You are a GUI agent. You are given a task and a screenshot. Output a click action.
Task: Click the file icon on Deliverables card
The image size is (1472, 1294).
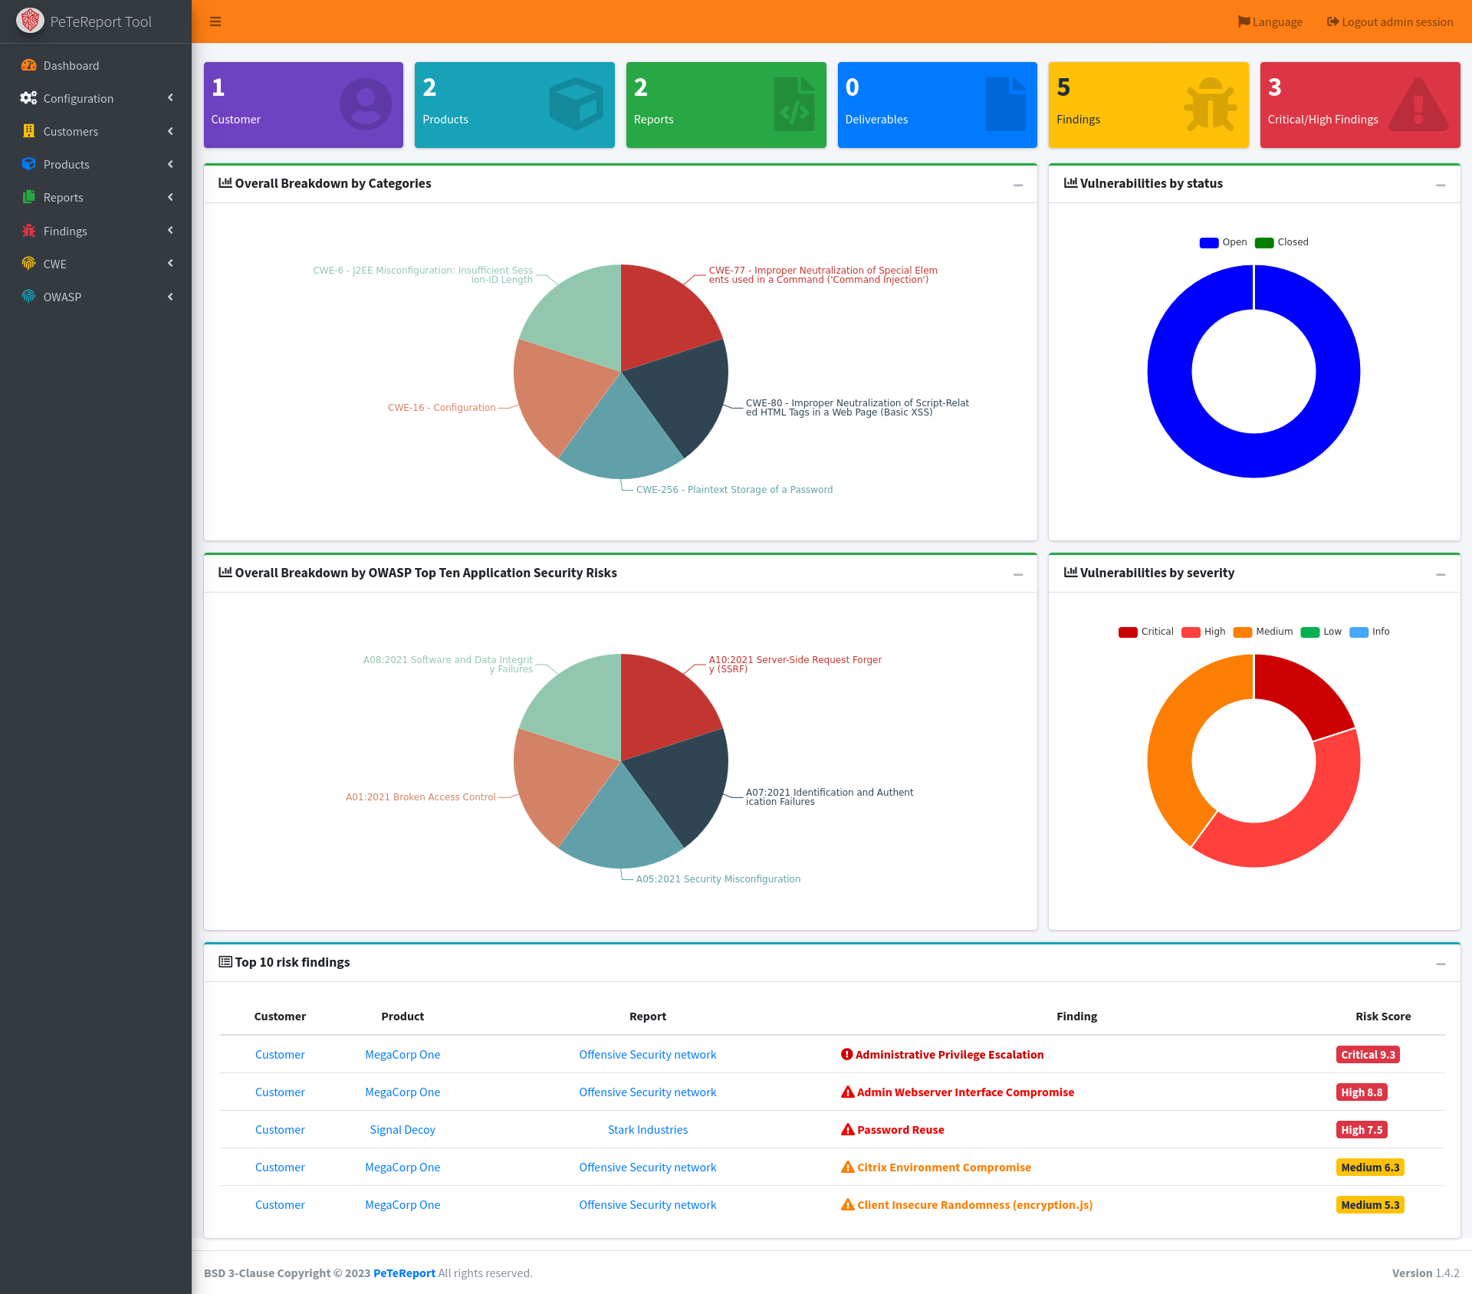[x=1006, y=104]
